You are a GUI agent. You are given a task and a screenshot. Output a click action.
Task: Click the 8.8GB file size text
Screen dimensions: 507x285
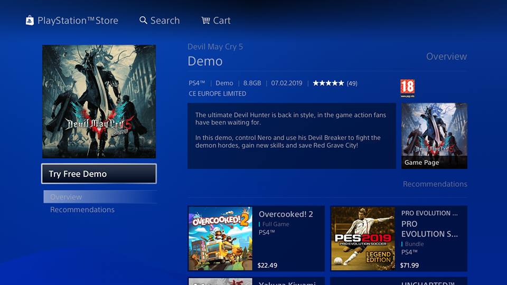[252, 83]
